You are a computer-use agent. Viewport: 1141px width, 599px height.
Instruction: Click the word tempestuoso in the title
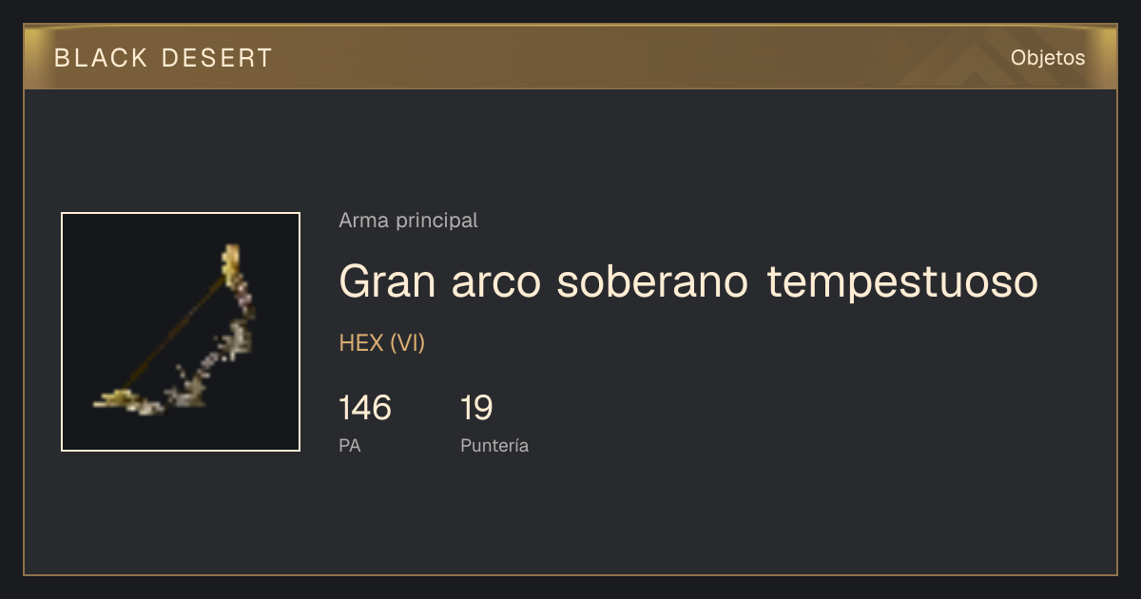click(x=902, y=281)
